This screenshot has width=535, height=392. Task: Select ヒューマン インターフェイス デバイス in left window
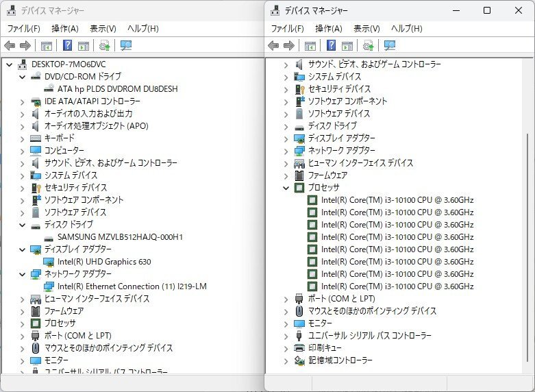(97, 299)
